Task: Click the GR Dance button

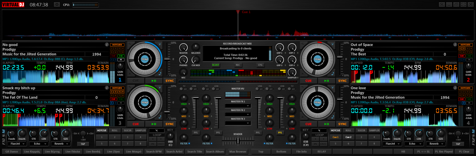Action: coord(12,152)
